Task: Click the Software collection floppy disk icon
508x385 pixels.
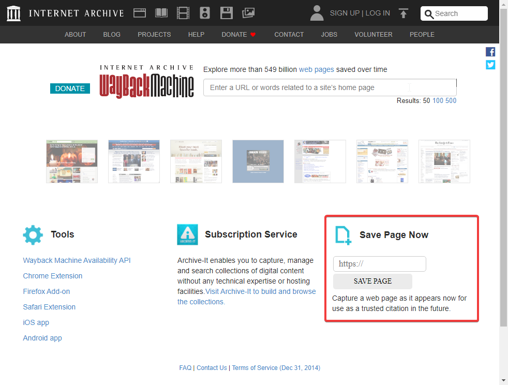Action: click(226, 12)
